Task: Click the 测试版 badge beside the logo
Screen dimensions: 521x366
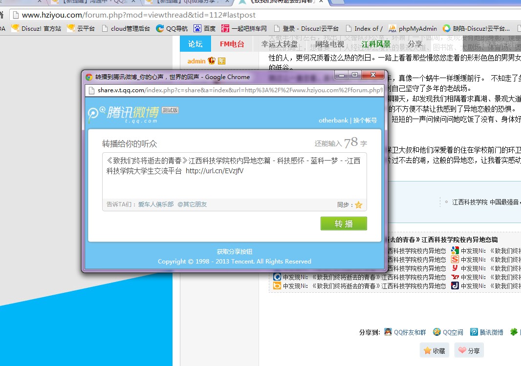Action: tap(170, 110)
